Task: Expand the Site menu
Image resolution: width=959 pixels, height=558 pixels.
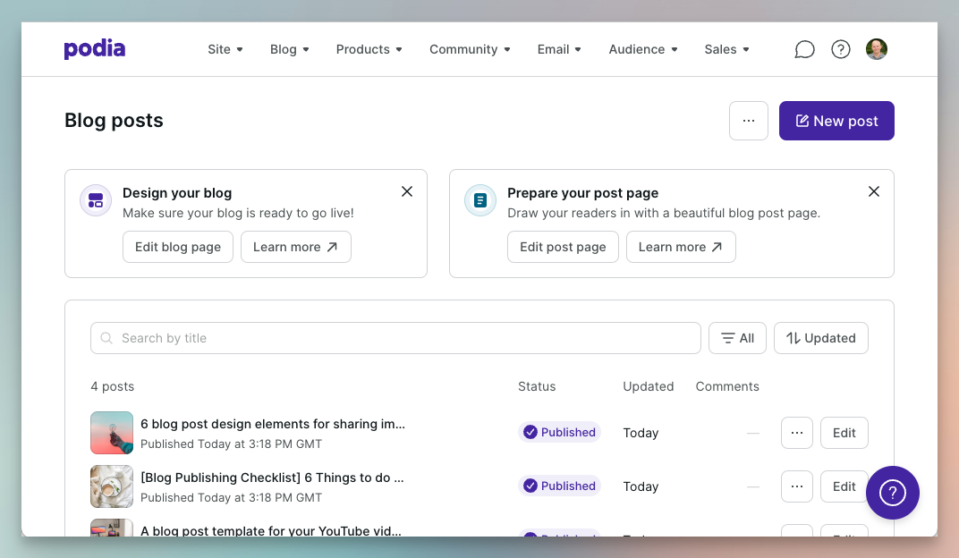Action: point(225,49)
